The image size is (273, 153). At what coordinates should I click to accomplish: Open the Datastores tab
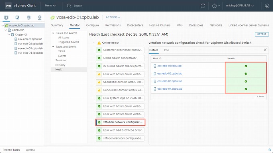196,25
